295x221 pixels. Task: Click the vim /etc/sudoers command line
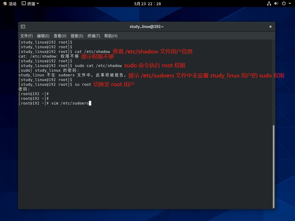70,103
